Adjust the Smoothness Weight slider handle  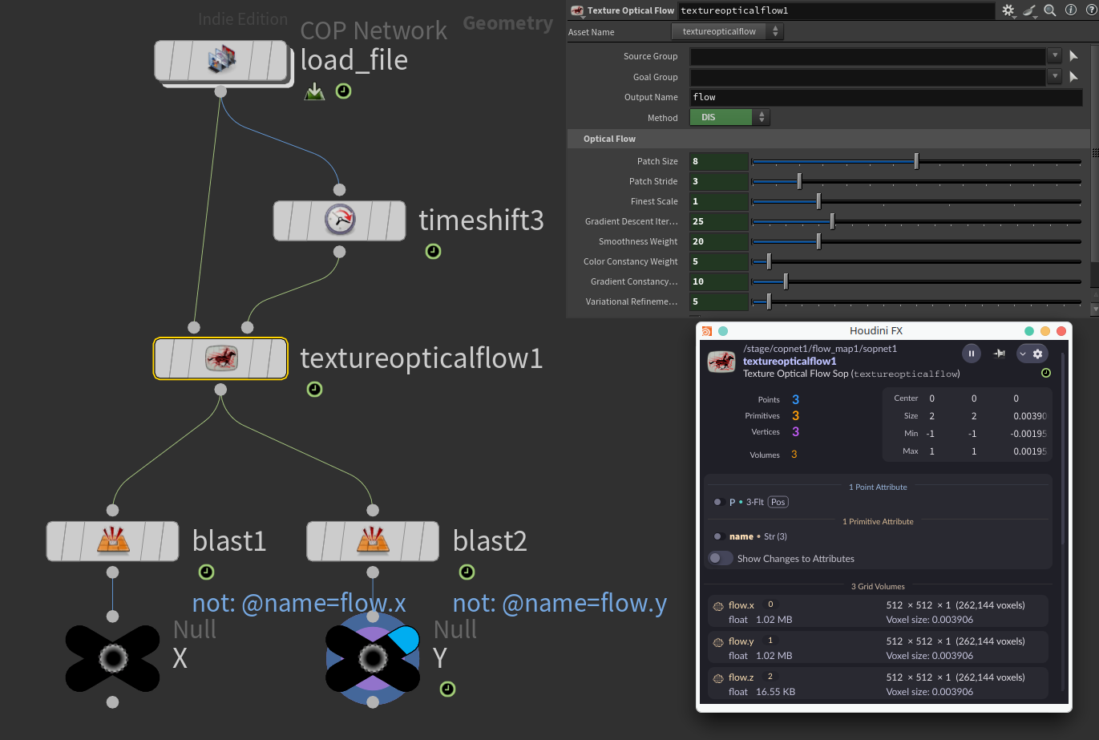coord(818,241)
